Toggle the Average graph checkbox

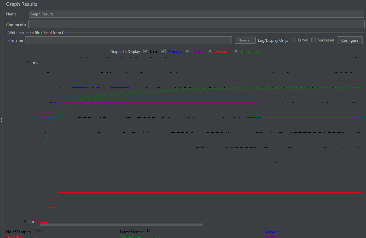point(163,51)
